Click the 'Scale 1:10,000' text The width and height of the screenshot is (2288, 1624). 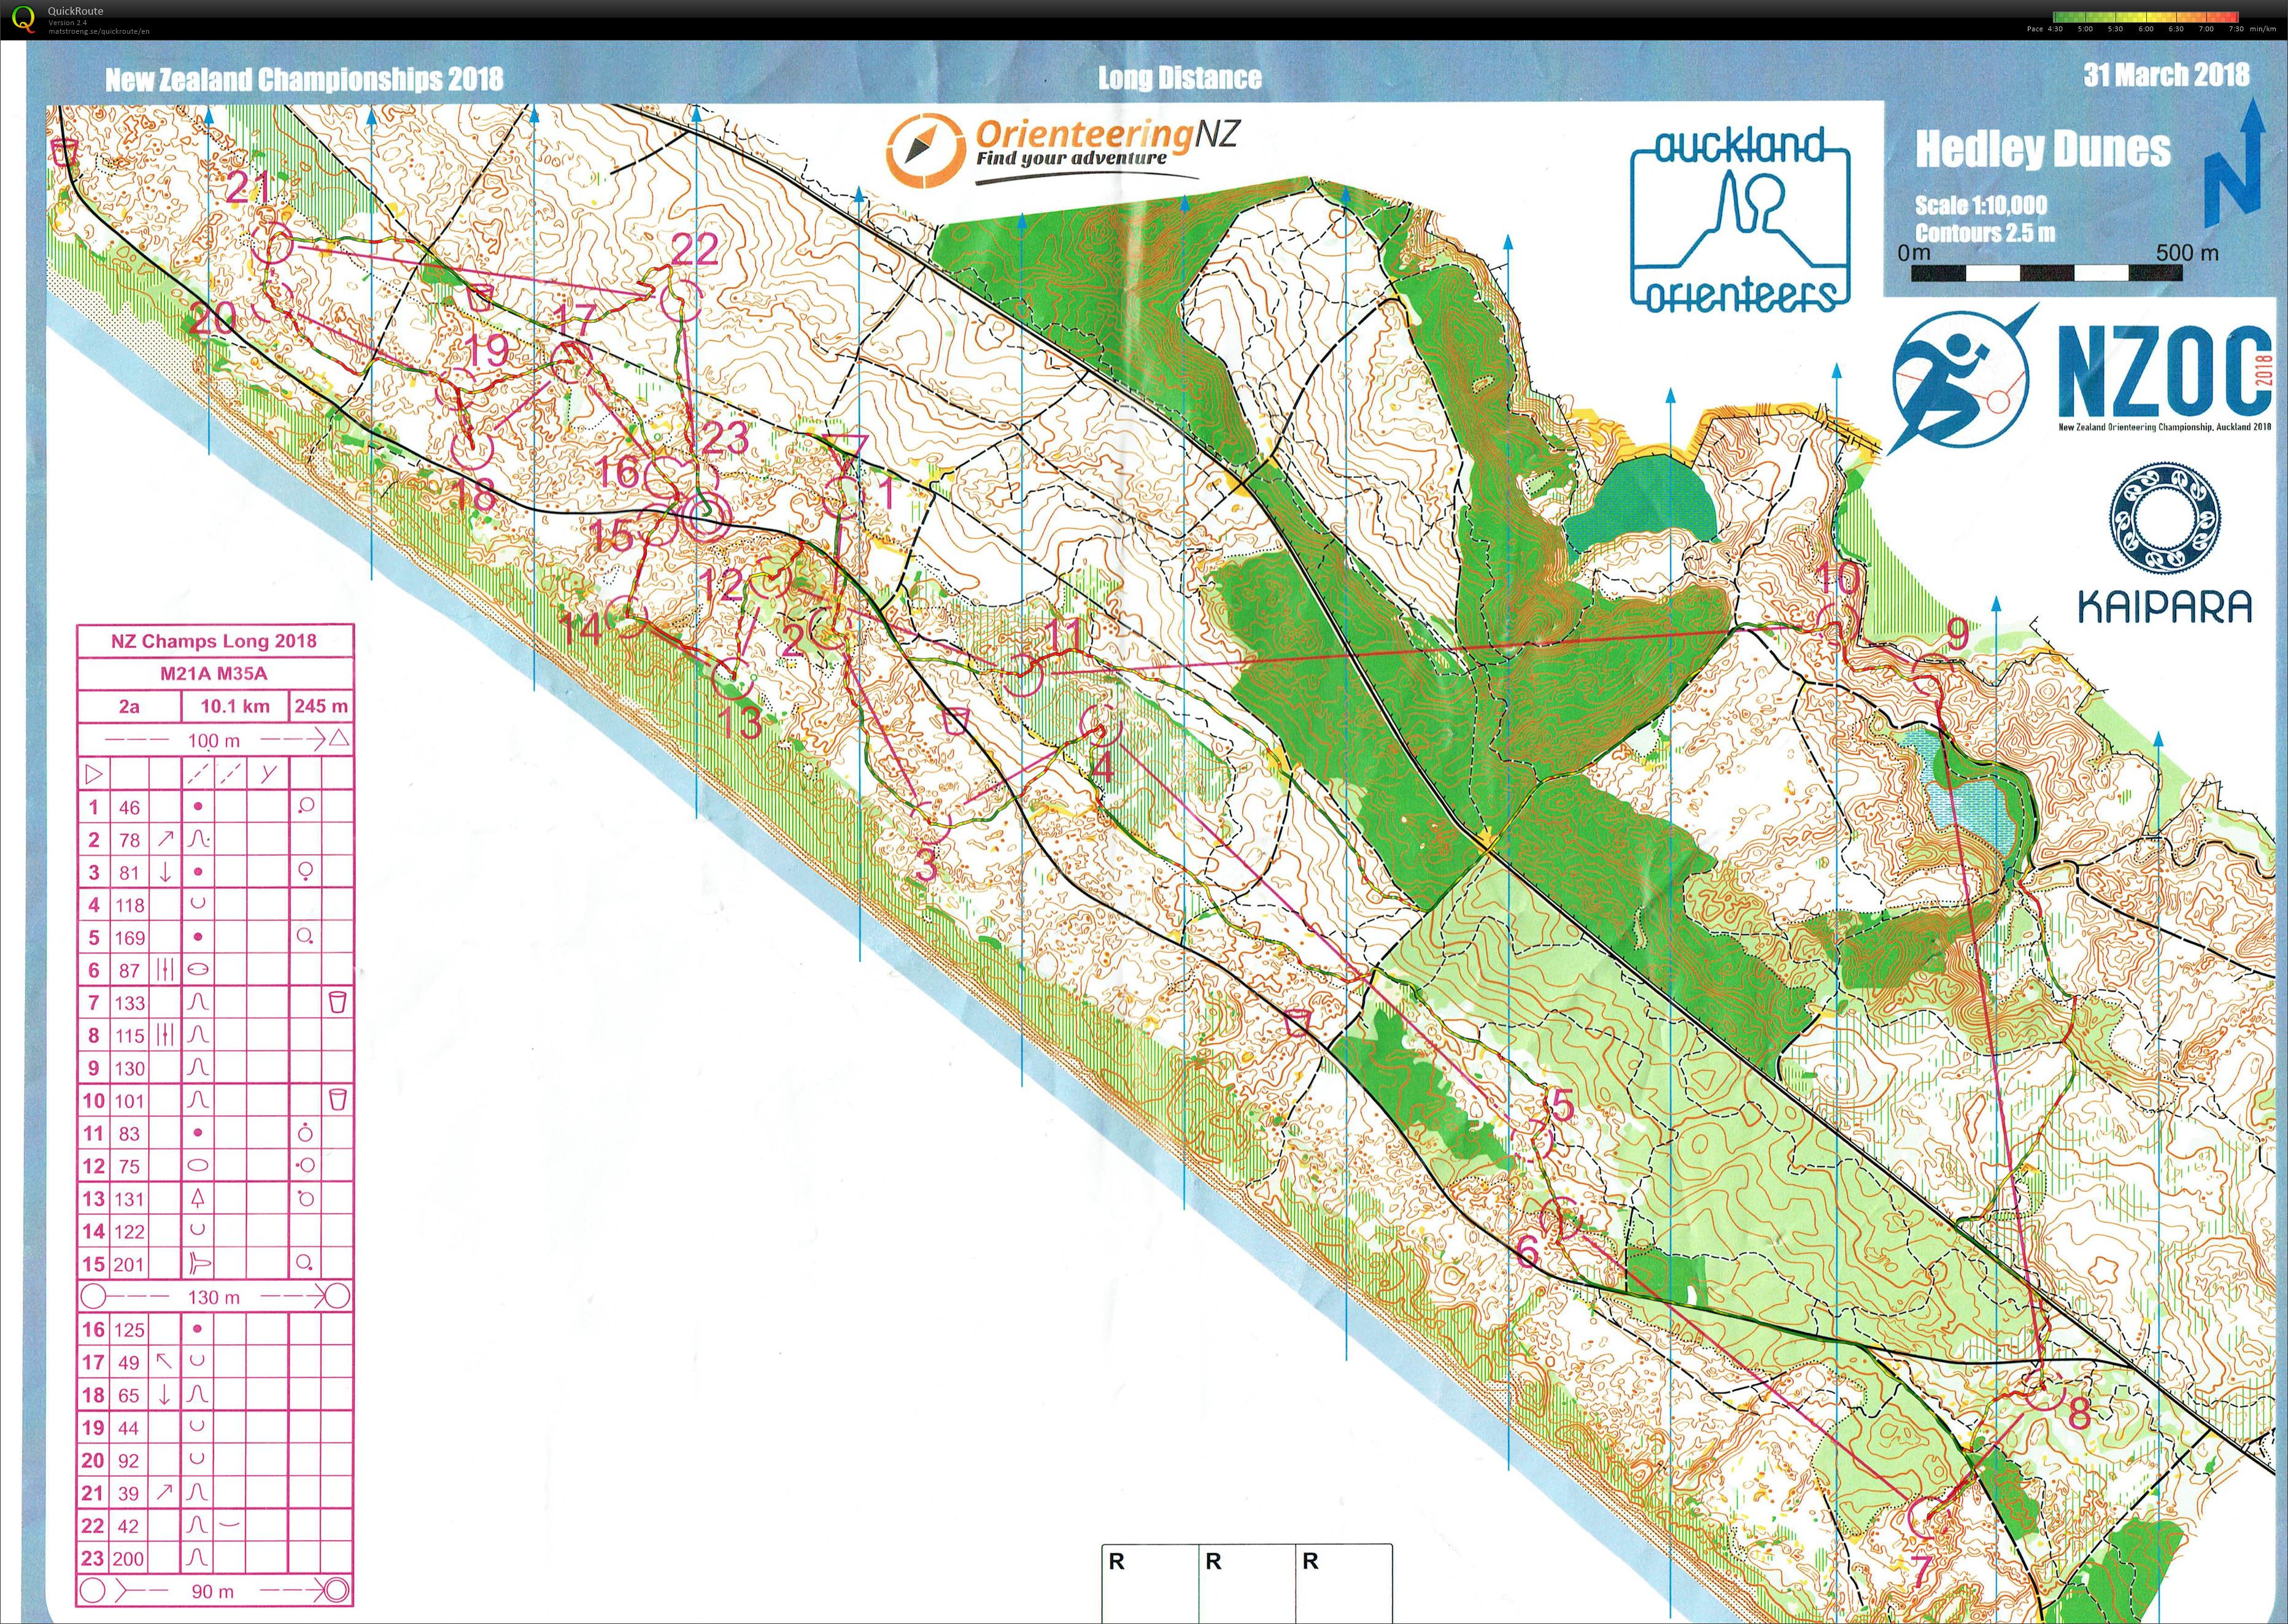1981,205
